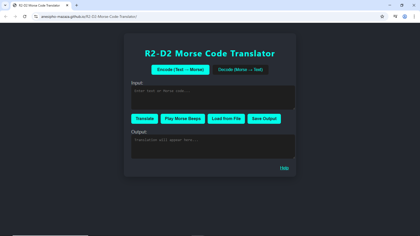Open the Help link

pos(284,168)
